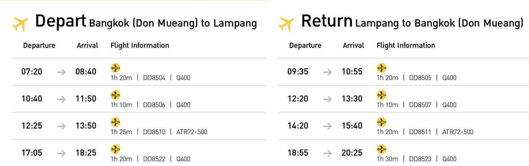
Task: Click the yellow plane icon for flight DD8511
Action: point(381,122)
